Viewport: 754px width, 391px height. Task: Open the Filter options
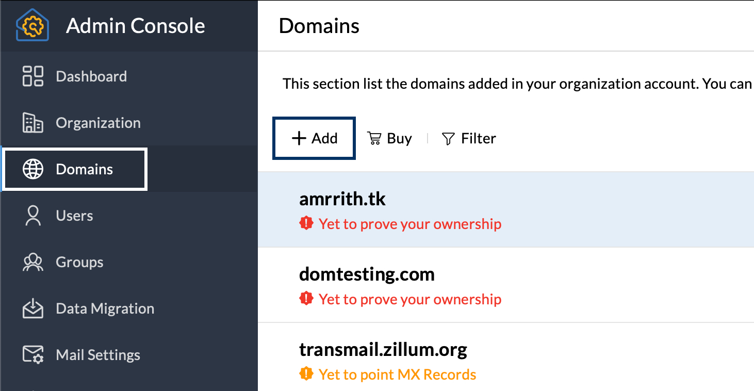point(469,138)
